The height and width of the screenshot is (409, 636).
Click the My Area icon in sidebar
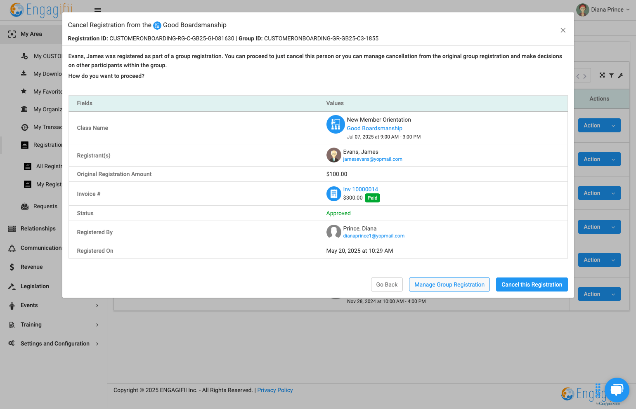[12, 34]
